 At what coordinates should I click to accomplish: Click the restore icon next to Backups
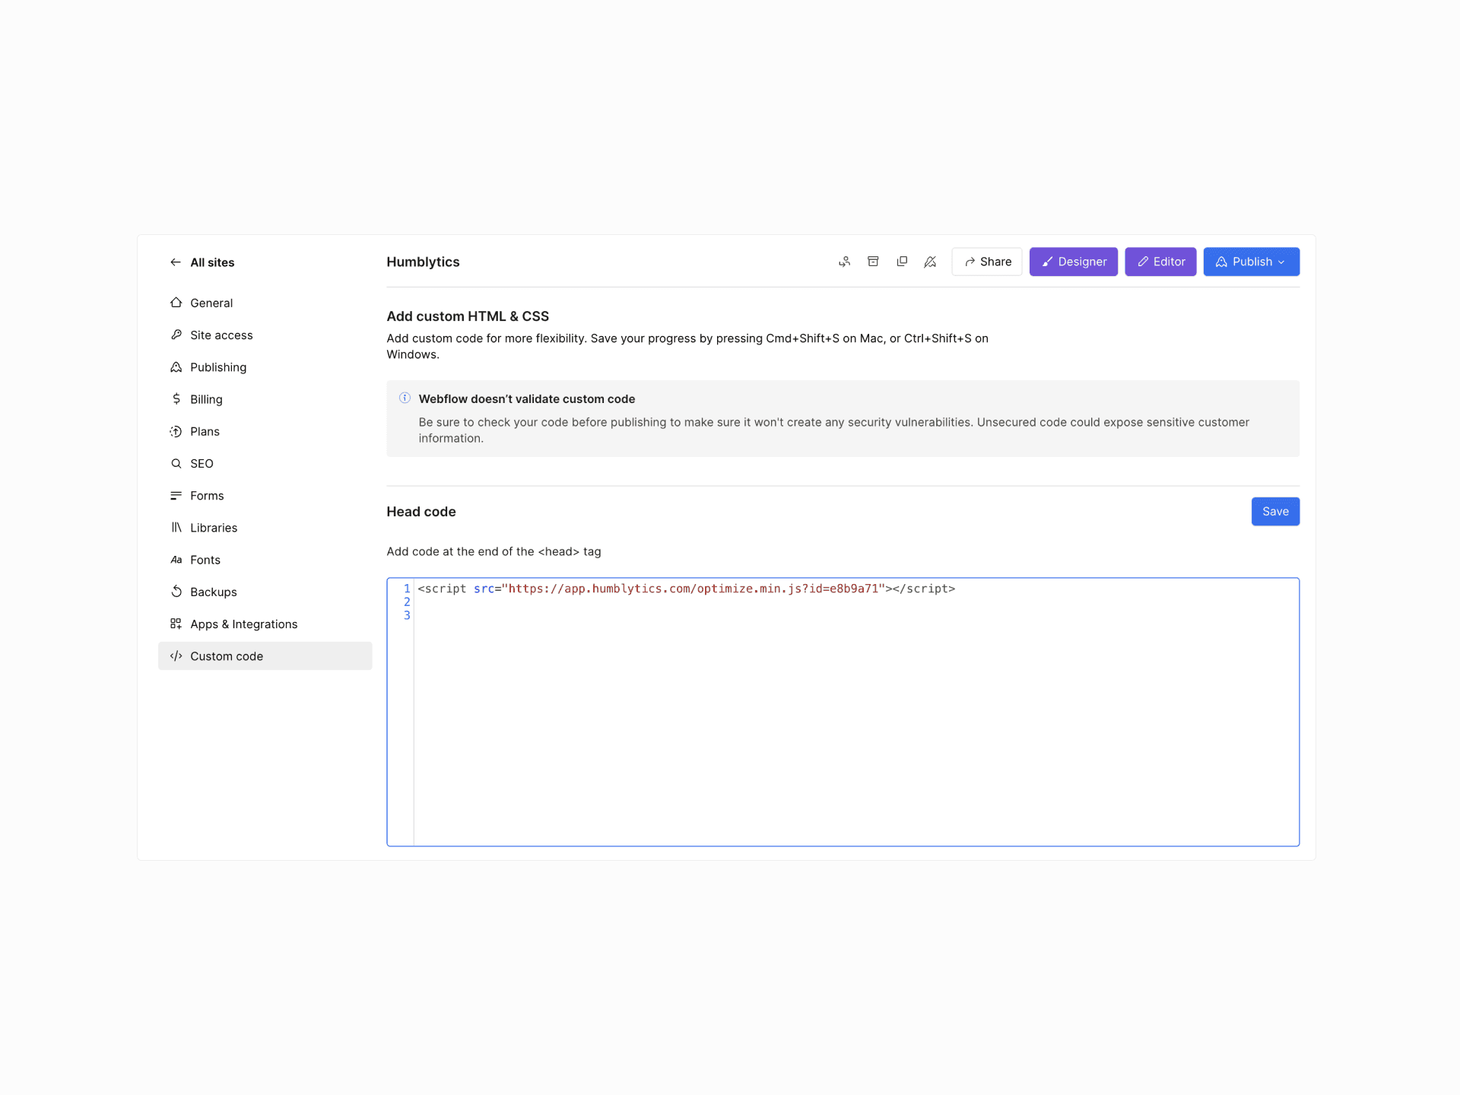pyautogui.click(x=176, y=592)
